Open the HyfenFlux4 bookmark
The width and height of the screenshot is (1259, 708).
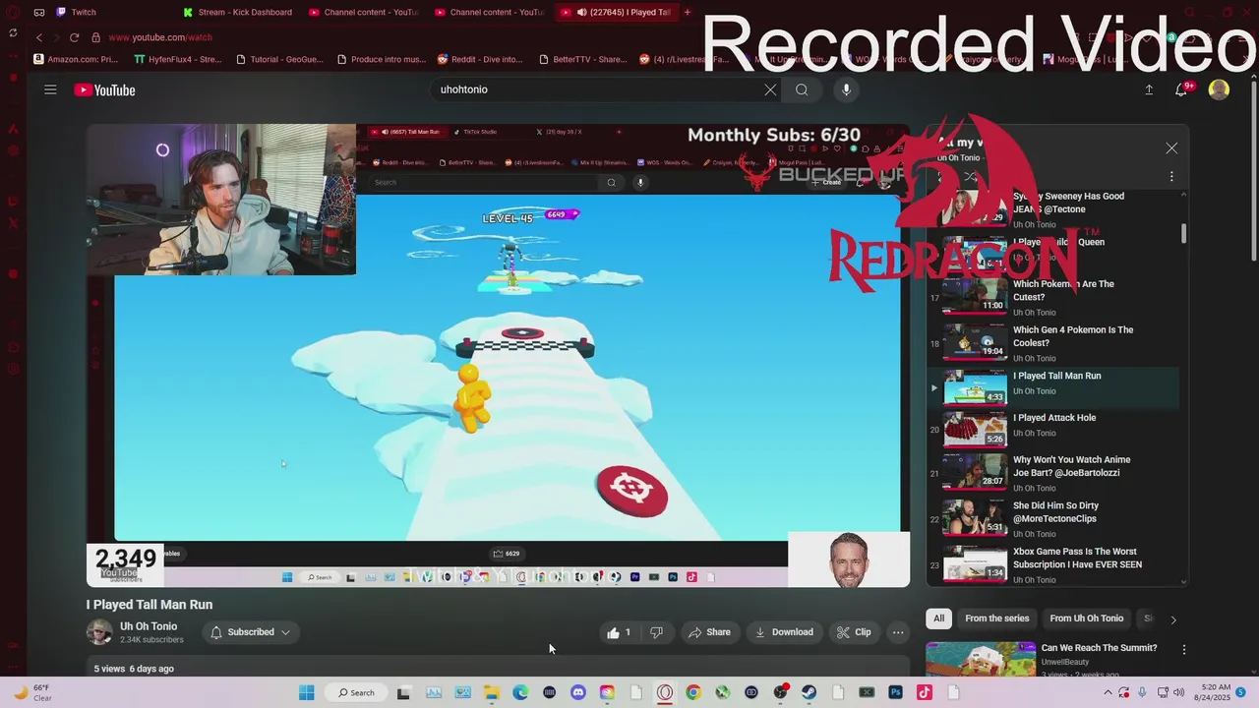click(178, 59)
